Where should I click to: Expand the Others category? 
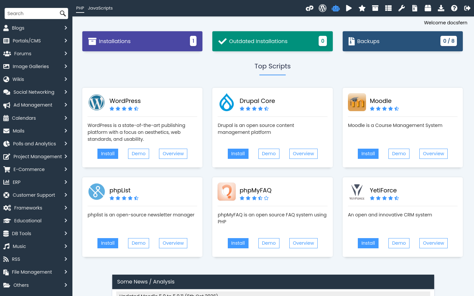pyautogui.click(x=66, y=285)
